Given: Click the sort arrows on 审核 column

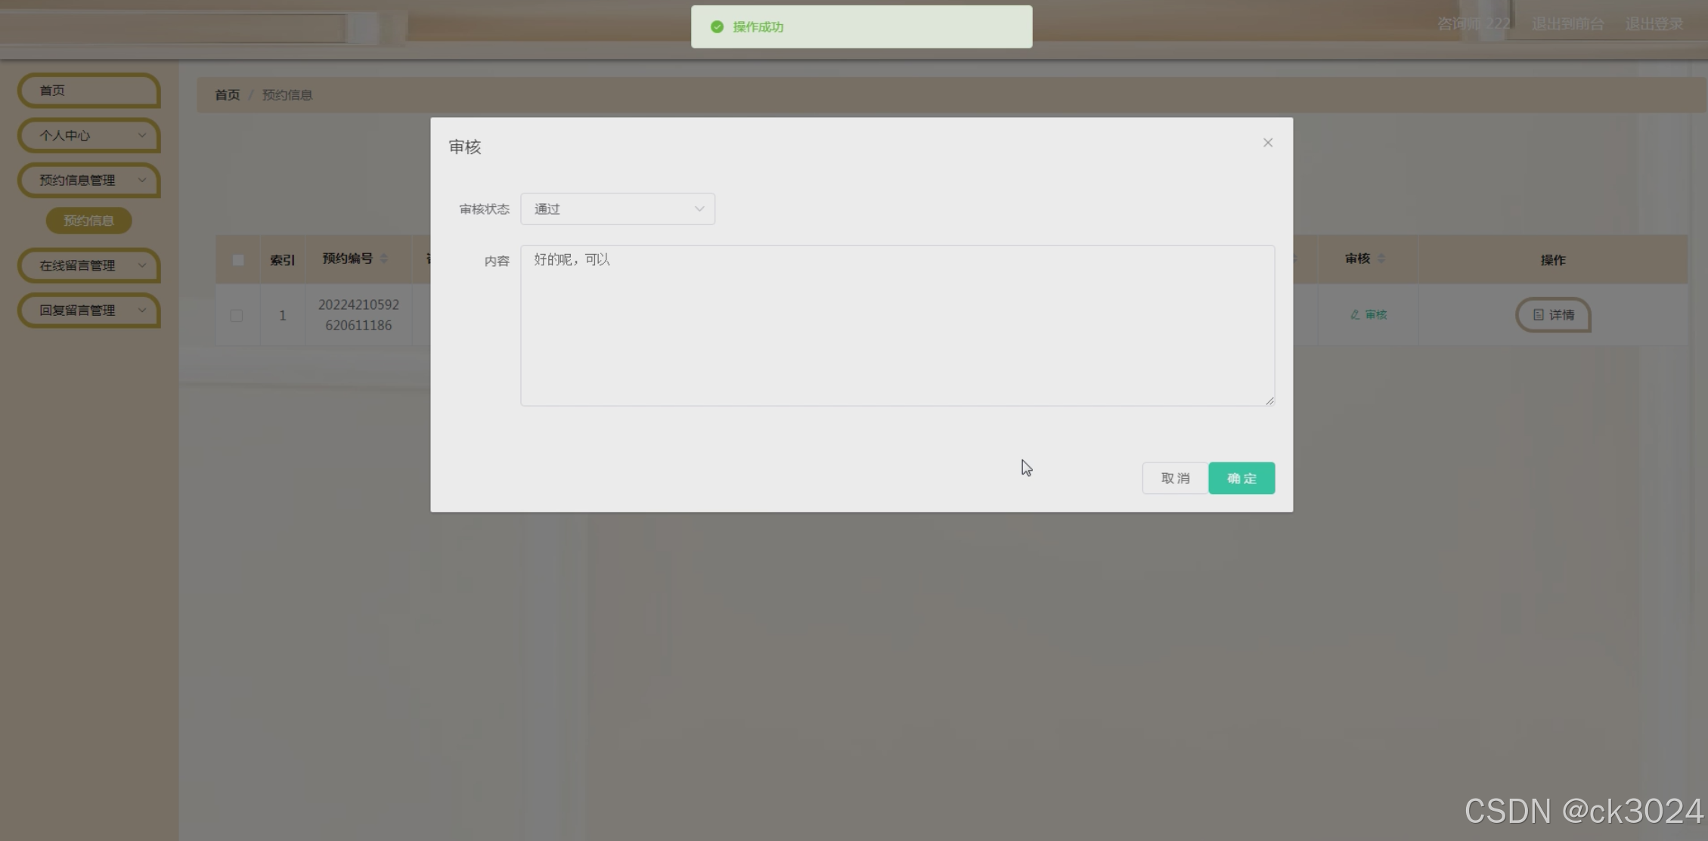Looking at the screenshot, I should click(x=1383, y=258).
